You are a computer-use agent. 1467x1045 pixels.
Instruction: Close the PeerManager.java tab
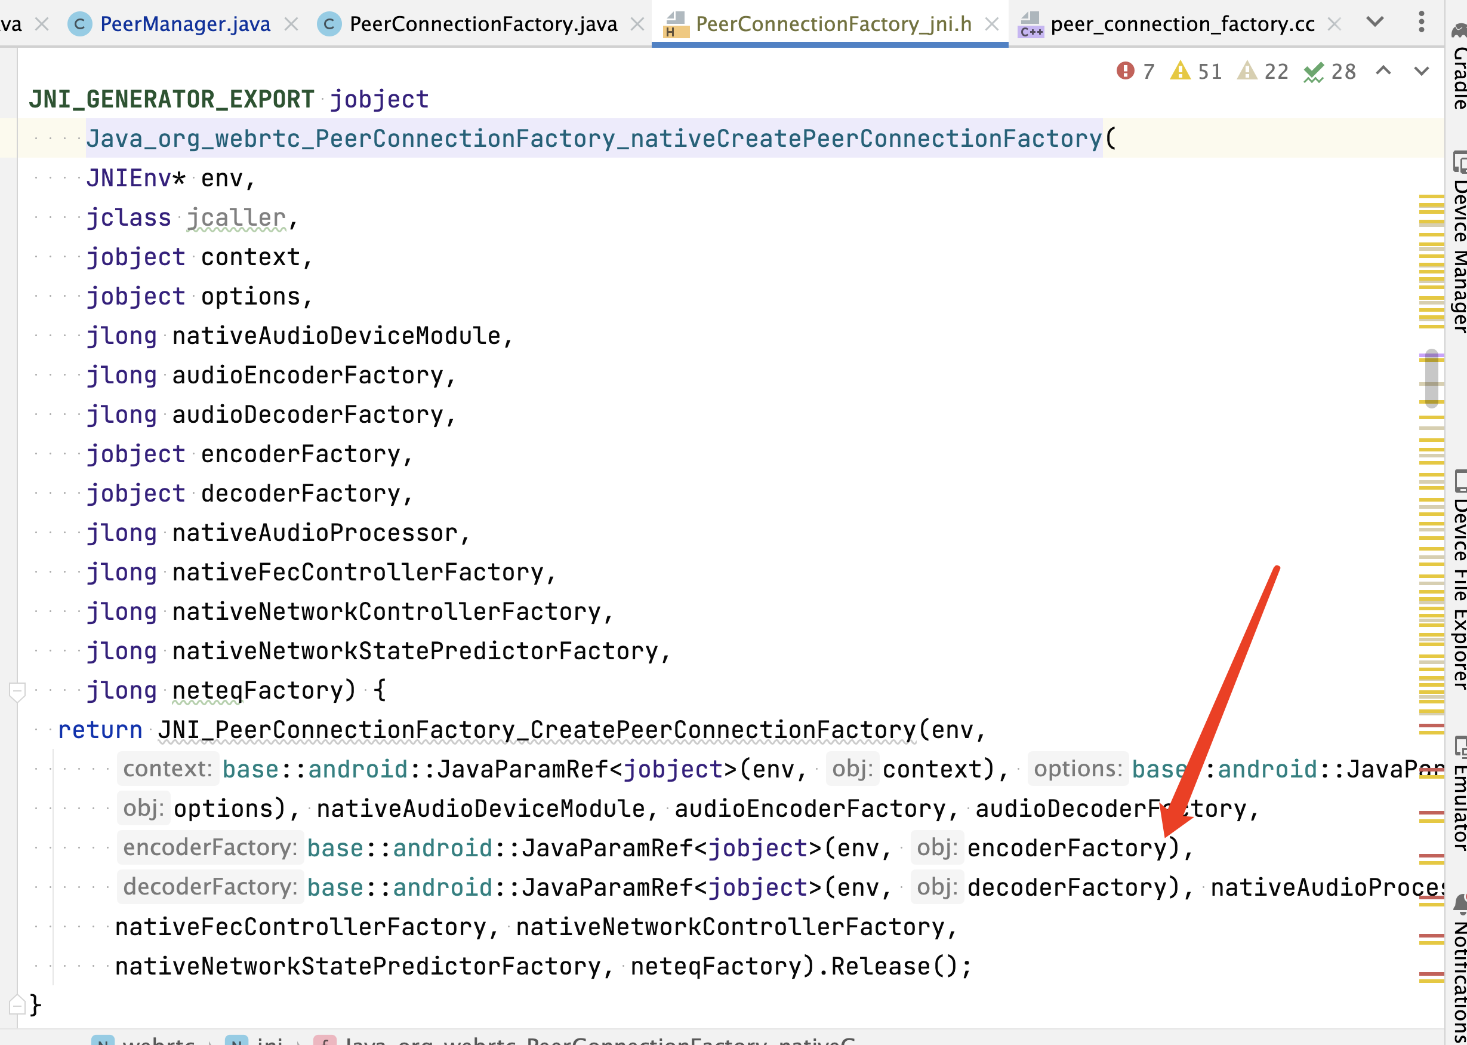pyautogui.click(x=291, y=24)
